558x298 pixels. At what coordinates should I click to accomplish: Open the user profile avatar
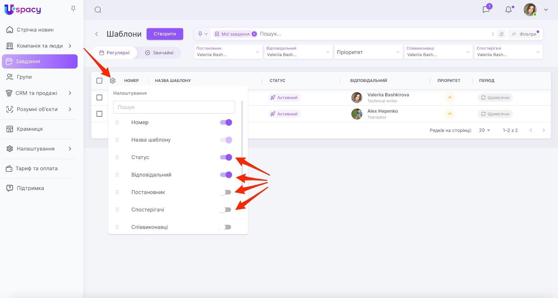tap(530, 10)
